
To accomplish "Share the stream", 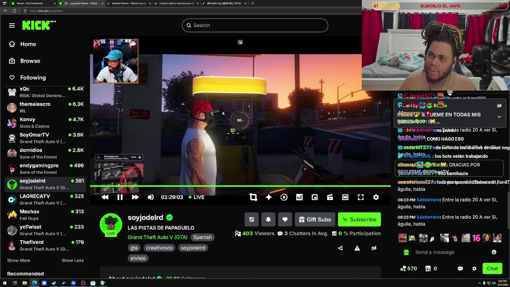I will (x=340, y=248).
